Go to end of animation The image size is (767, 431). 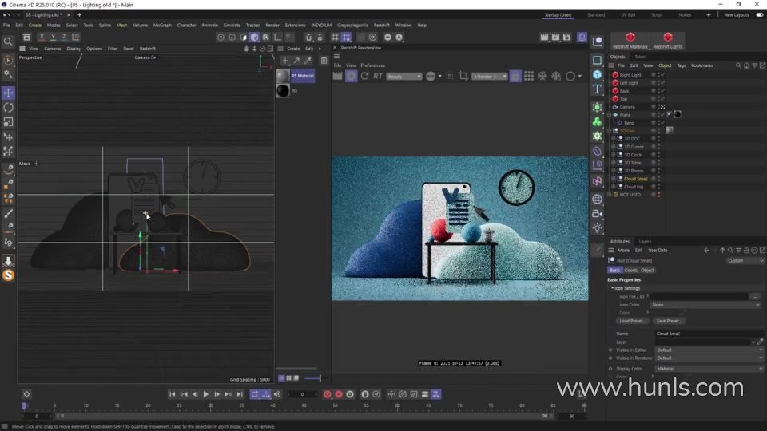click(240, 394)
